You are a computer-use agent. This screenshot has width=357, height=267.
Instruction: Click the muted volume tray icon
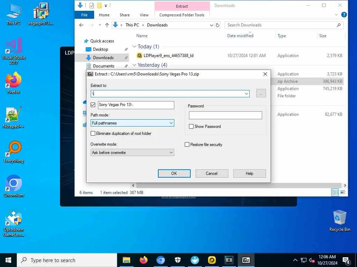tap(312, 260)
